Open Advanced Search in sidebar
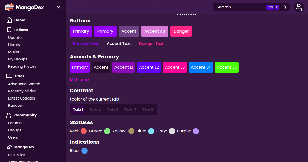 (24, 84)
